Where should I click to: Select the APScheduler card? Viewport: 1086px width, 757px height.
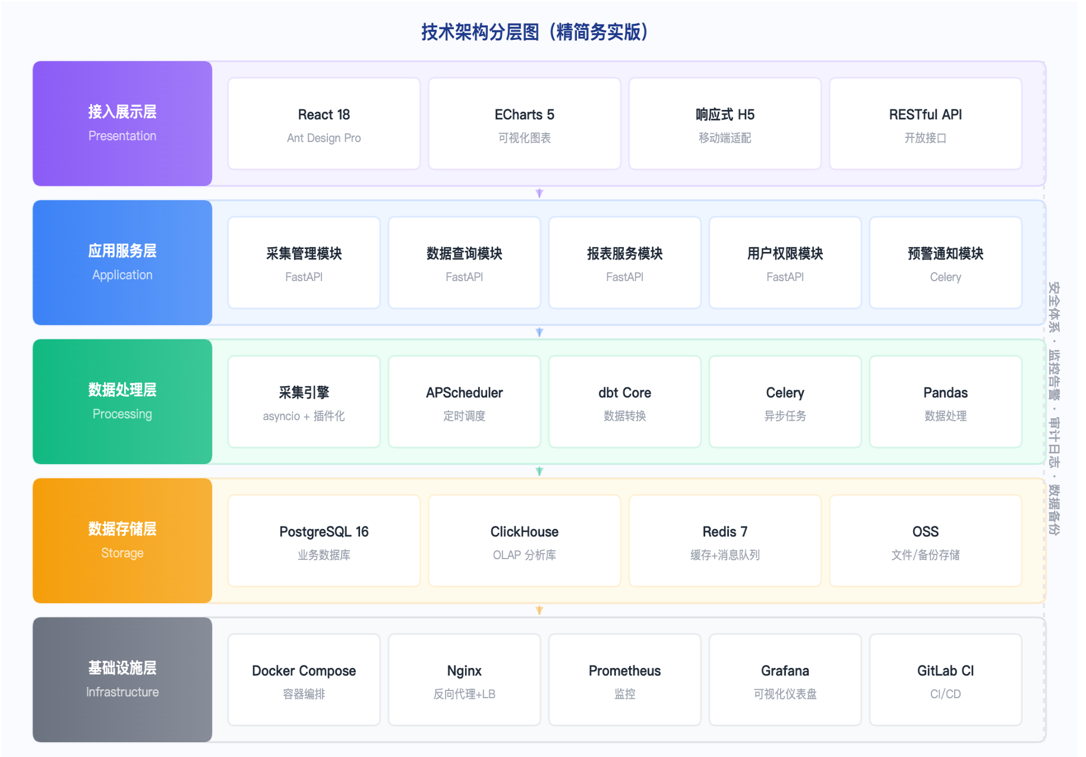(x=465, y=402)
